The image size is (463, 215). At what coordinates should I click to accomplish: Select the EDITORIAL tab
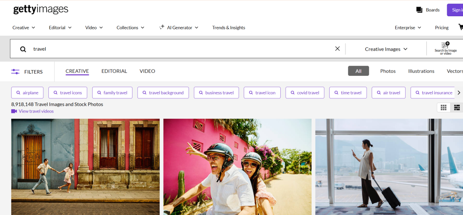[x=114, y=71]
